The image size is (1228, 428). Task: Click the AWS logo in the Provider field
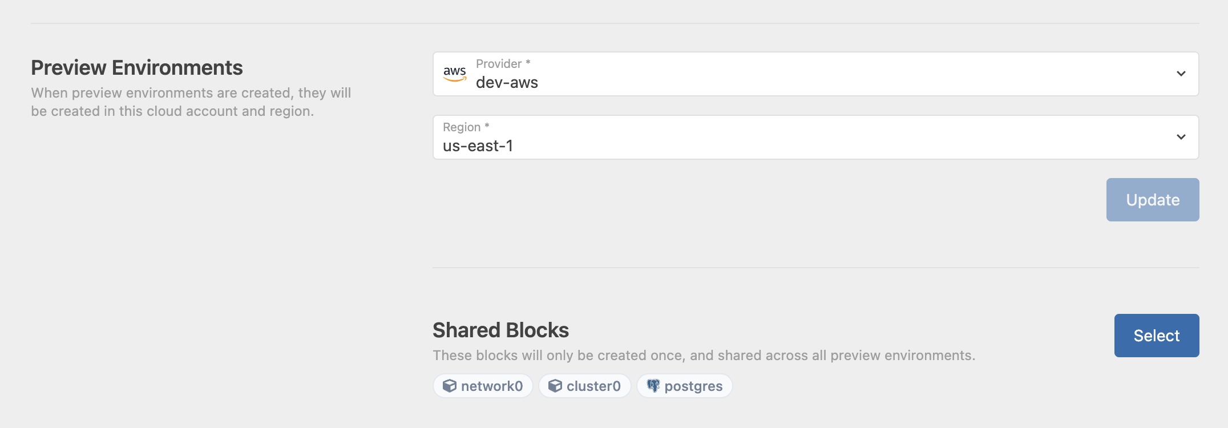pyautogui.click(x=454, y=73)
